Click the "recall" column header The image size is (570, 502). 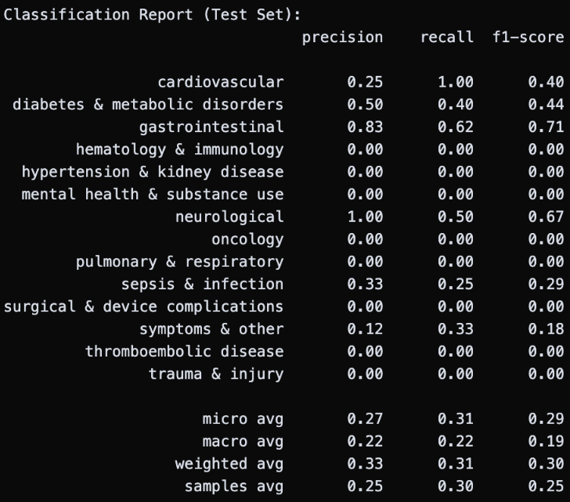click(446, 37)
